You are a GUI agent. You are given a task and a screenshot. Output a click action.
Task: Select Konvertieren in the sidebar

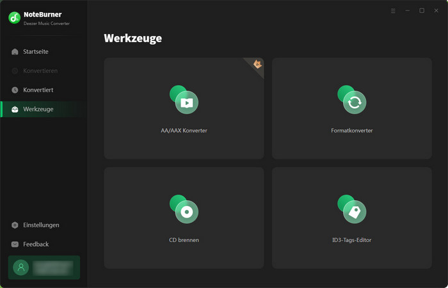coord(44,71)
